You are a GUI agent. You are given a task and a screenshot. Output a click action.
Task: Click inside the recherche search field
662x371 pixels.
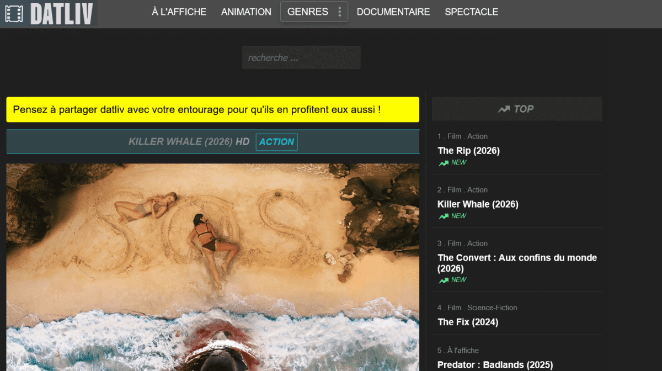click(x=301, y=57)
